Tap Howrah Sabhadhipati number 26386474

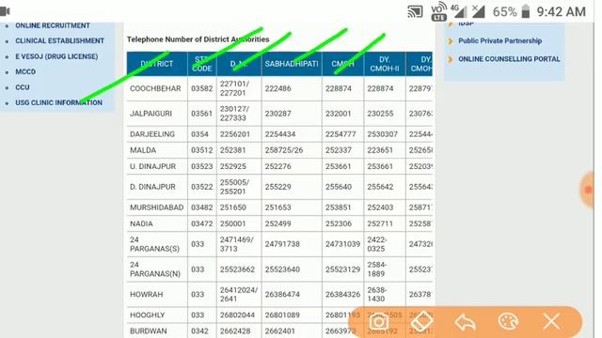click(x=282, y=294)
